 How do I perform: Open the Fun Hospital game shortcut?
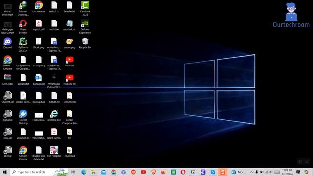click(54, 152)
